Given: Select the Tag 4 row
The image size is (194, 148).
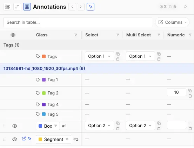Looking at the screenshot, I should tap(97, 105).
